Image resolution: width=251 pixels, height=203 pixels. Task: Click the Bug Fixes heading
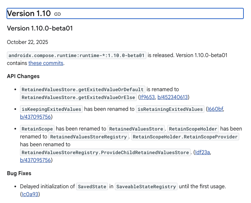(x=19, y=173)
